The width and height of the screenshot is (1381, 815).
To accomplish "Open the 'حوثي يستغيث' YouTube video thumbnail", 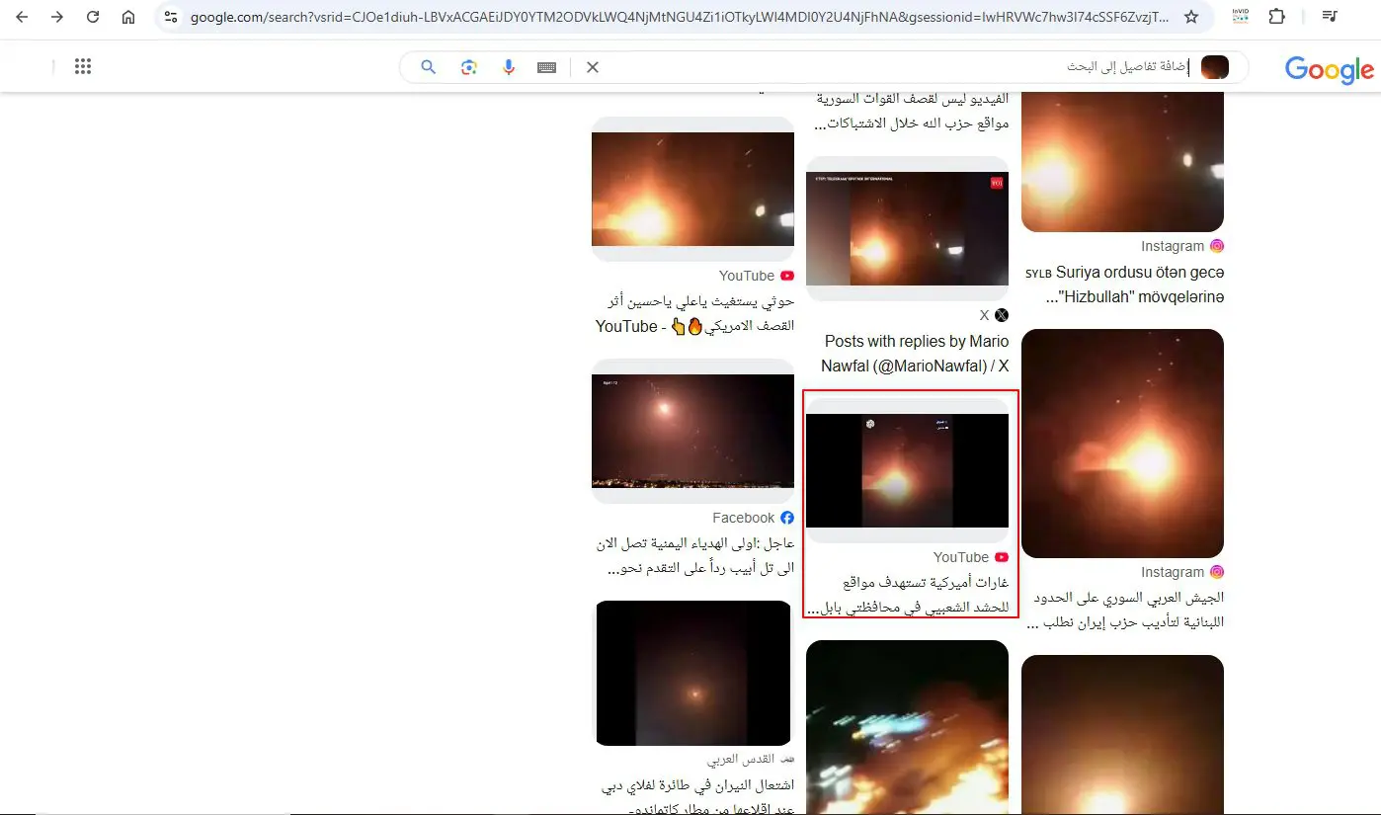I will 692,190.
